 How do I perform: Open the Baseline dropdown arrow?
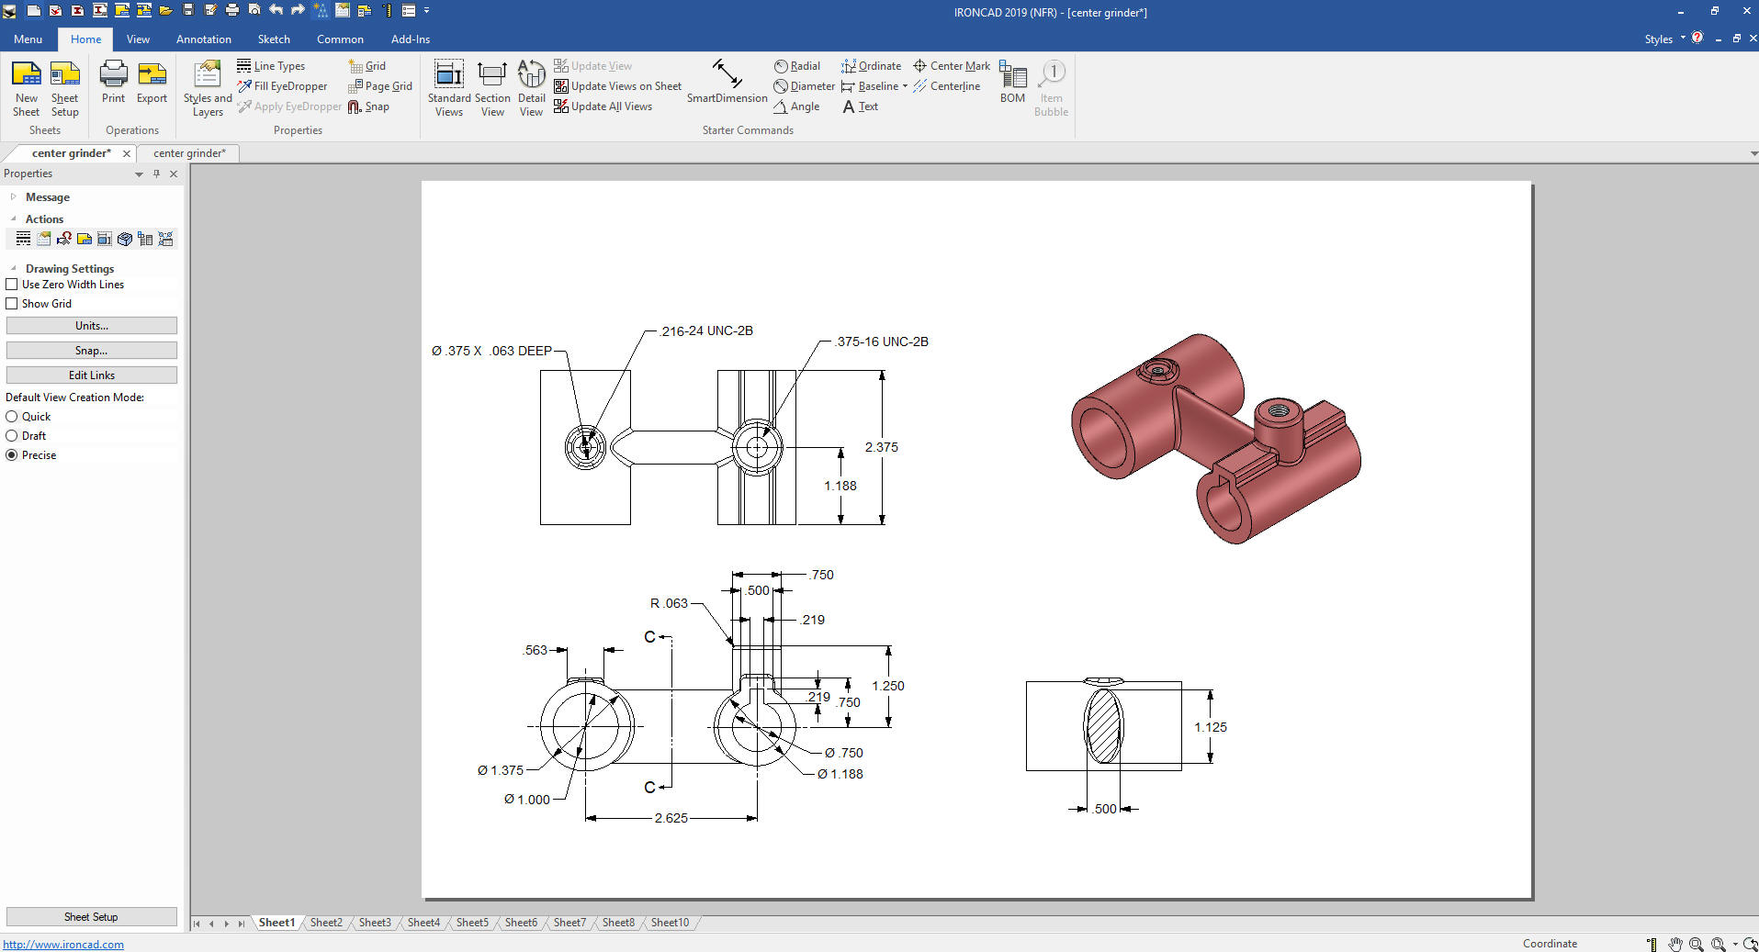tap(905, 86)
